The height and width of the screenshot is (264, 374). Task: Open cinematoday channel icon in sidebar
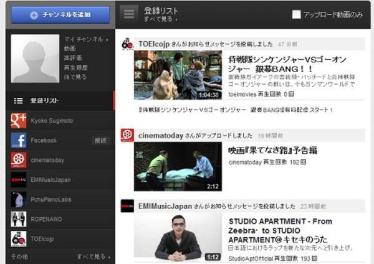point(18,160)
